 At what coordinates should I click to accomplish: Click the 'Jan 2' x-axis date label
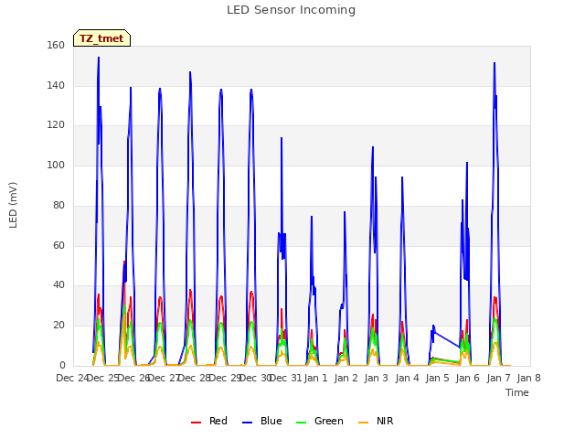[346, 378]
